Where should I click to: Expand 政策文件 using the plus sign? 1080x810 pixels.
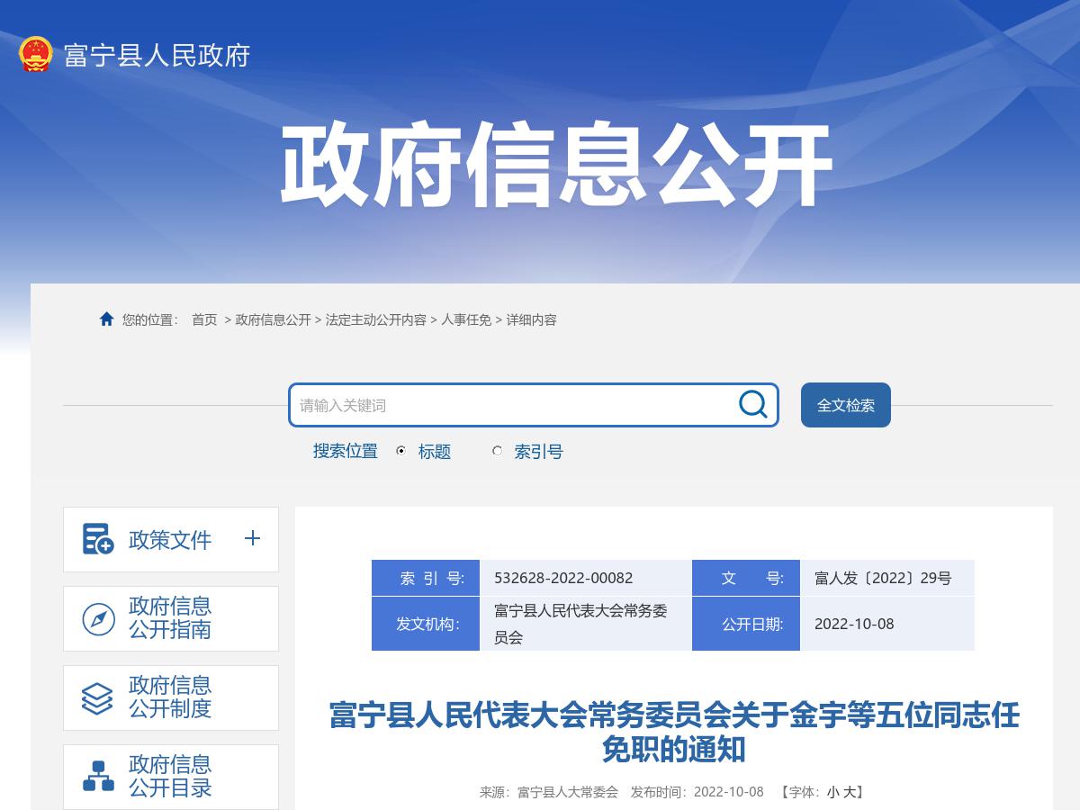click(x=253, y=539)
